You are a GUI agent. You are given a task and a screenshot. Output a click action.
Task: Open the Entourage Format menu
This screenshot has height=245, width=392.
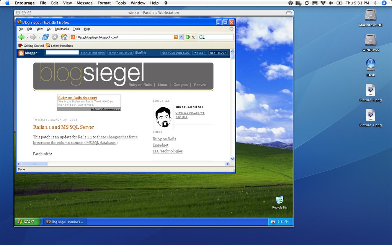[x=104, y=3]
